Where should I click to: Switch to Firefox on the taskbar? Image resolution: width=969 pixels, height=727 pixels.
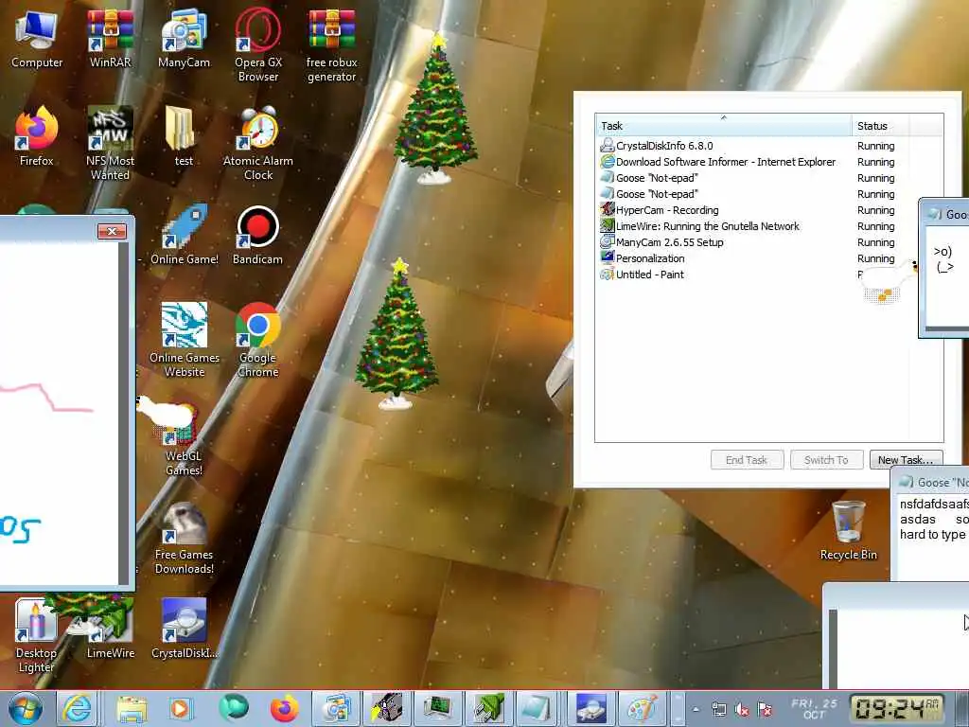pyautogui.click(x=284, y=709)
